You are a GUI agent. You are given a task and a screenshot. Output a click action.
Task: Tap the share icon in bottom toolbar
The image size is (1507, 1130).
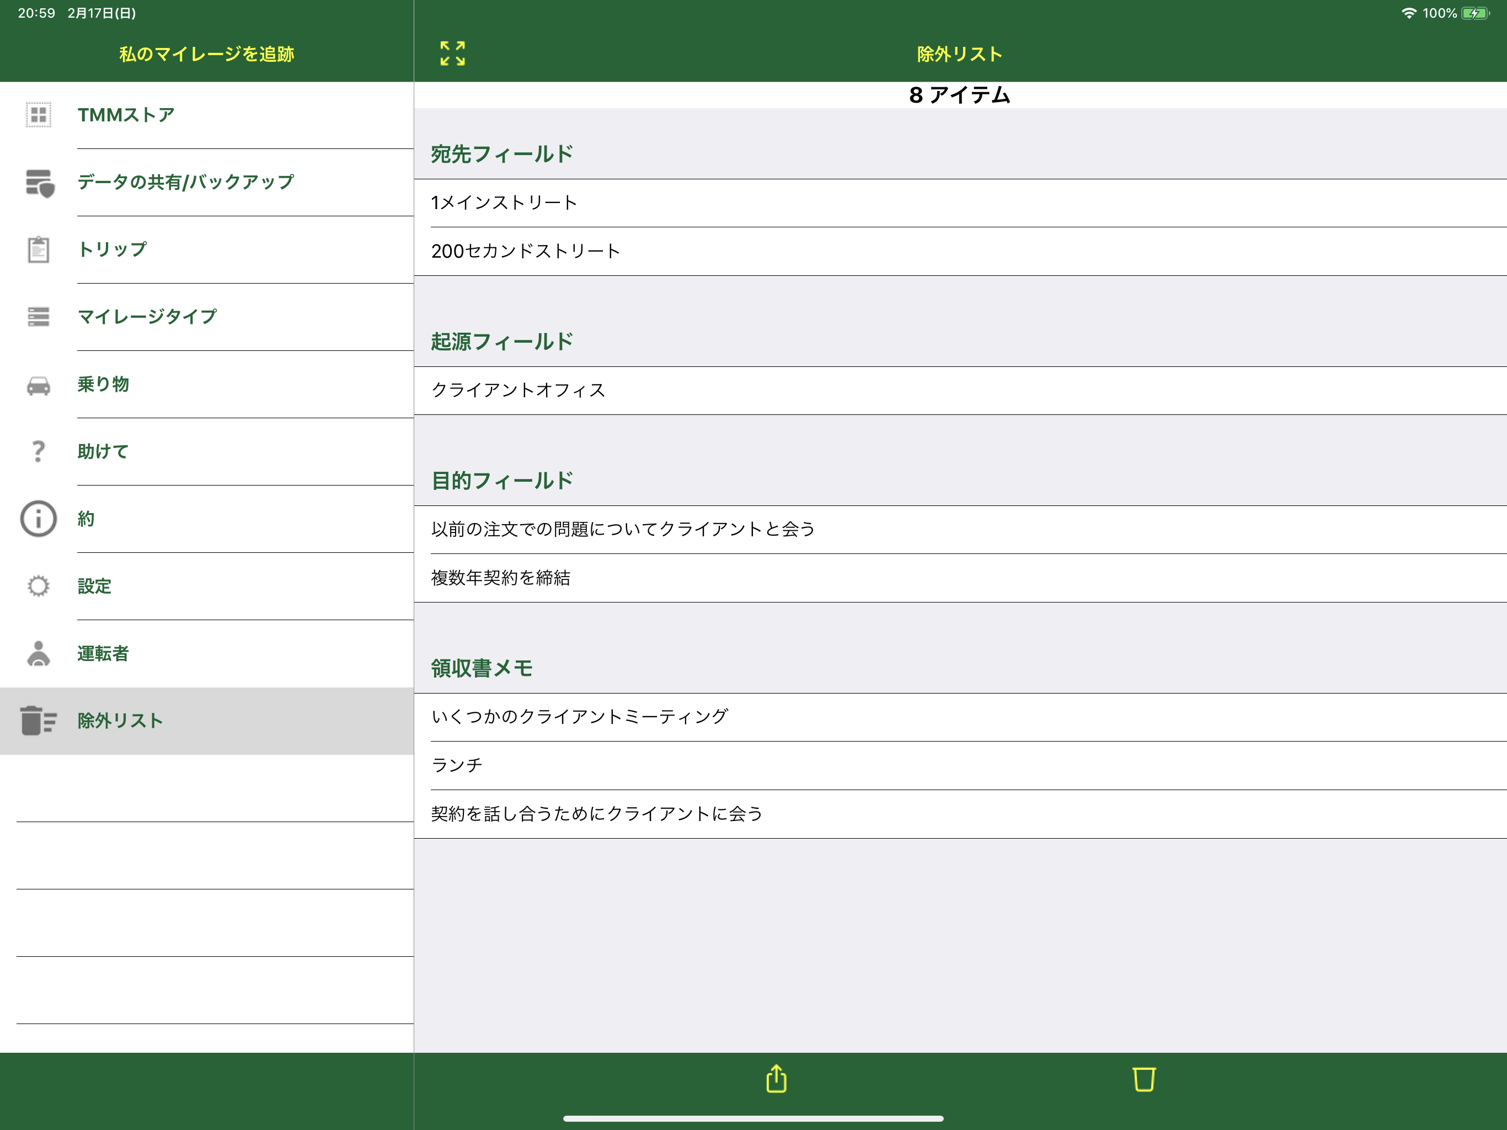click(776, 1079)
